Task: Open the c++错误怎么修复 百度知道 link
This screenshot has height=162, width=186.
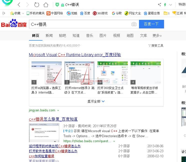Action: (53, 119)
